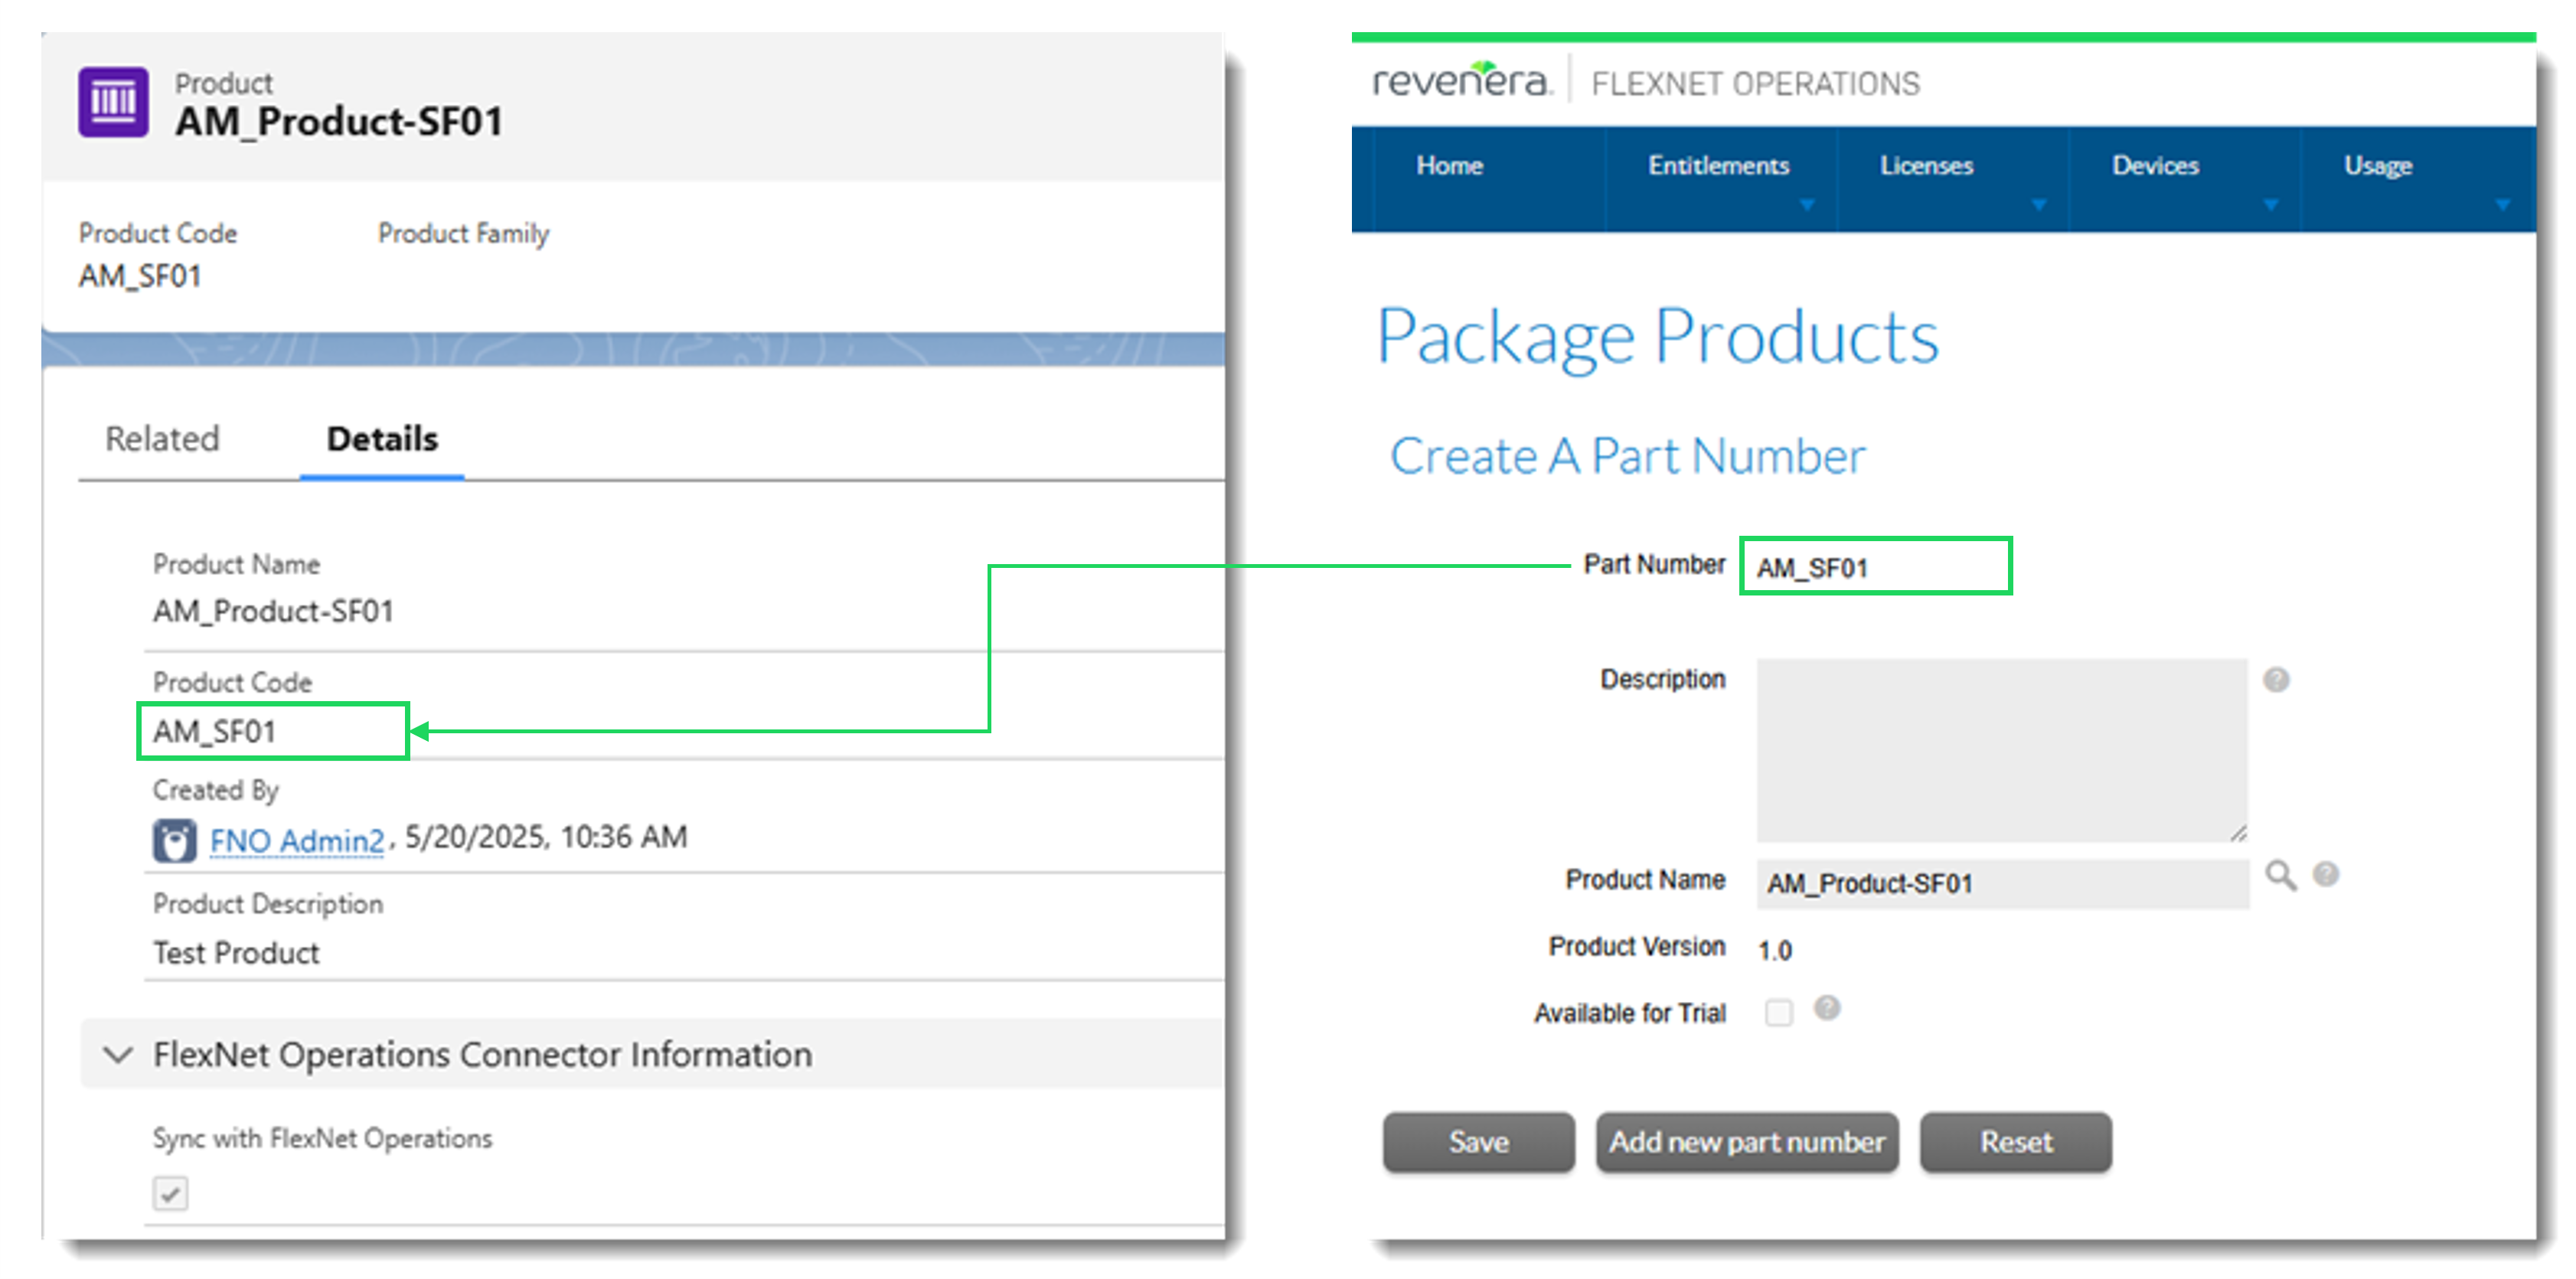Click AM_SF01 under Product Code in Details
Viewport: 2576px width, 1279px height.
[x=214, y=732]
